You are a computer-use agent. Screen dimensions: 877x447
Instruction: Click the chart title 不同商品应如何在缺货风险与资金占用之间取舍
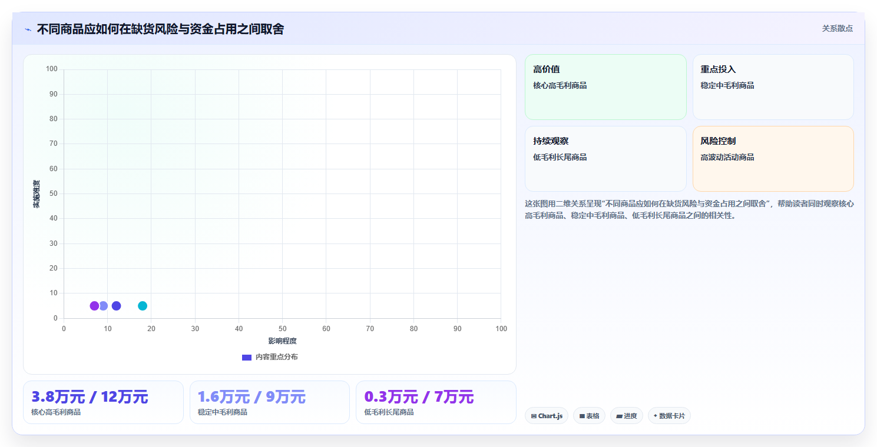160,29
